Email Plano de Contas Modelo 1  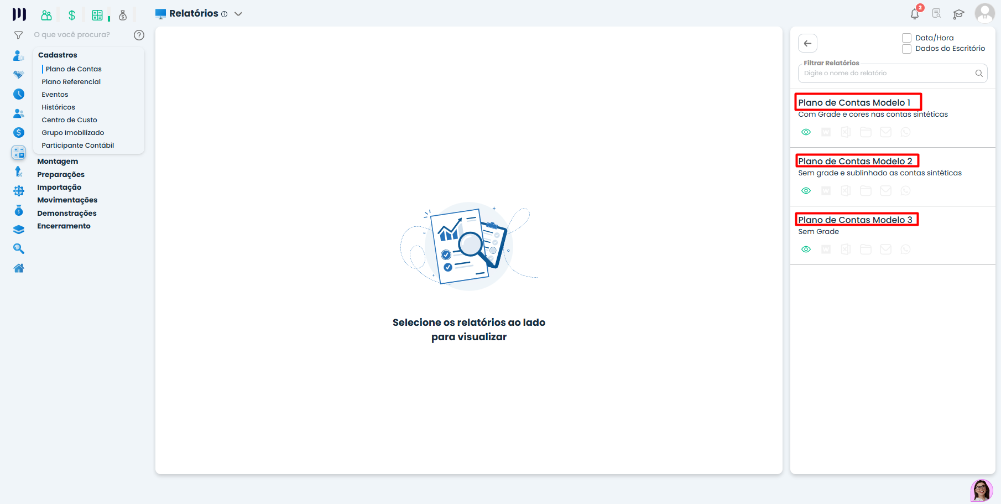[885, 132]
